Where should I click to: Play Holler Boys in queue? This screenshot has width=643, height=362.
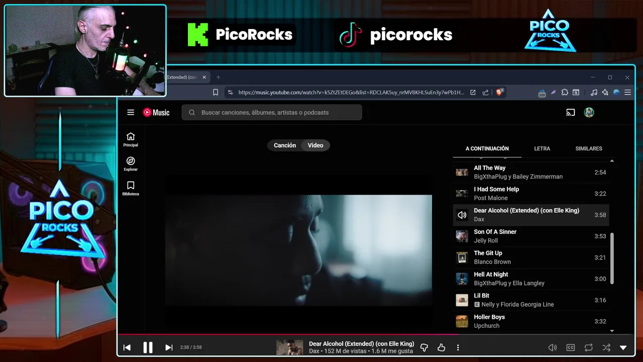click(531, 321)
